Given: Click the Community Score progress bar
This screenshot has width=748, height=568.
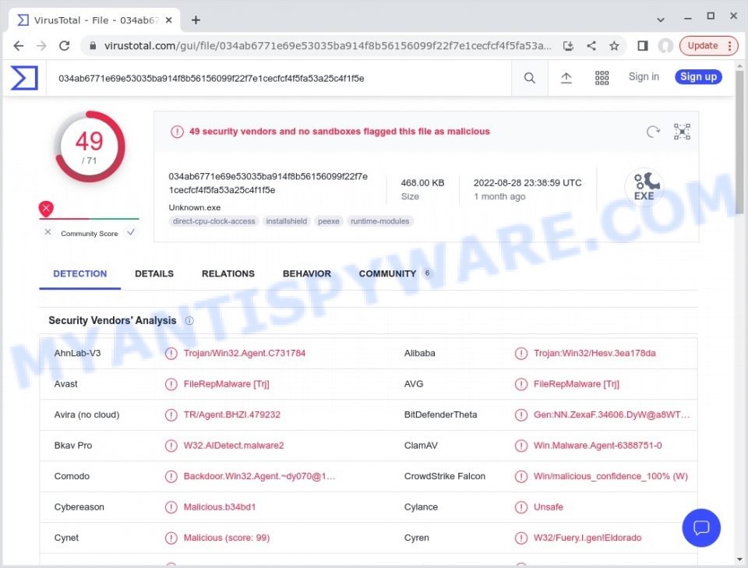Looking at the screenshot, I should coord(90,220).
